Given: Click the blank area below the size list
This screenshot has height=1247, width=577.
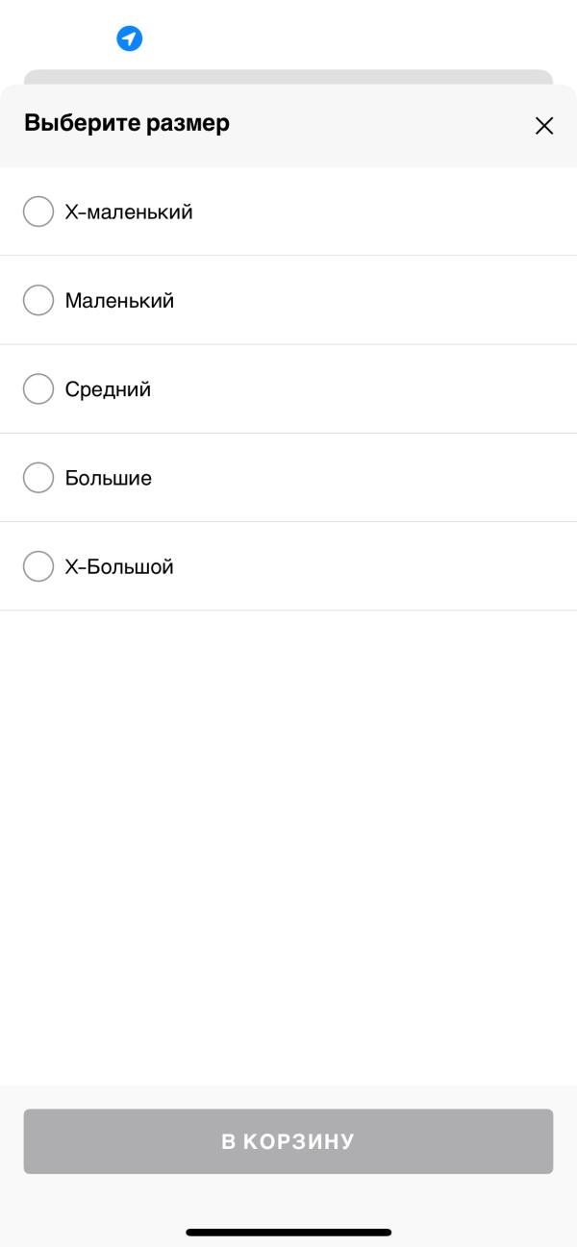Looking at the screenshot, I should 288,846.
